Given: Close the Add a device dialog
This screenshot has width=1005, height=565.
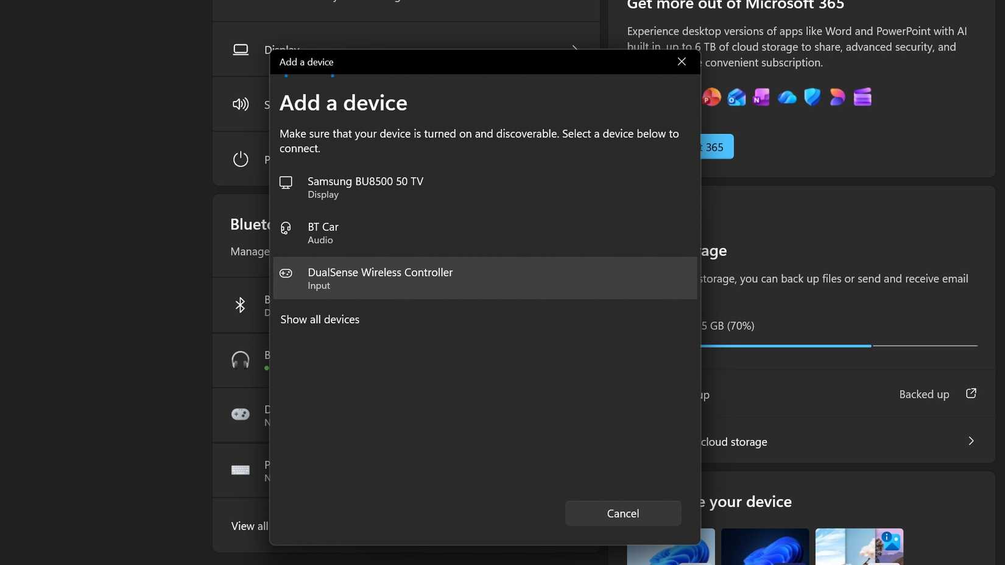Looking at the screenshot, I should pyautogui.click(x=682, y=61).
